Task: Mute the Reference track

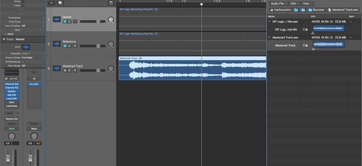Action: [x=65, y=46]
